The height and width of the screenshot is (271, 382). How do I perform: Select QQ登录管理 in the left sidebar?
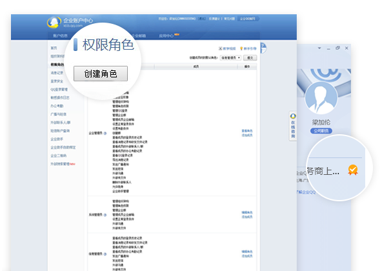click(59, 90)
